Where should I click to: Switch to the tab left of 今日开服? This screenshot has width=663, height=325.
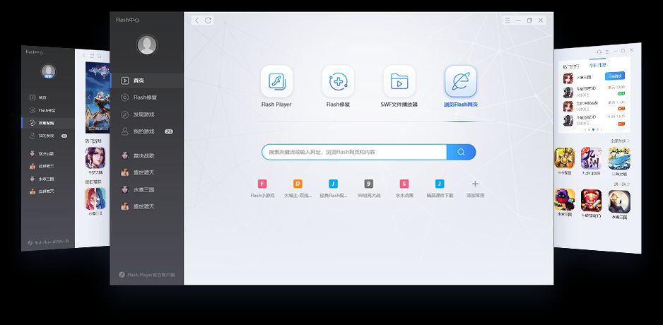pos(571,67)
